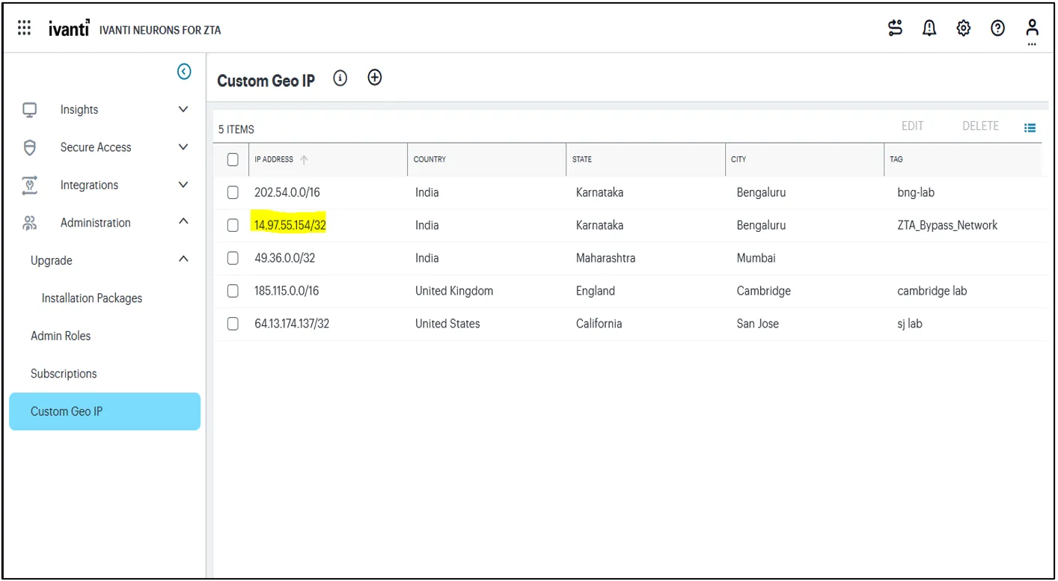Click the Secure Access shield icon
This screenshot has height=581, width=1058.
(30, 147)
